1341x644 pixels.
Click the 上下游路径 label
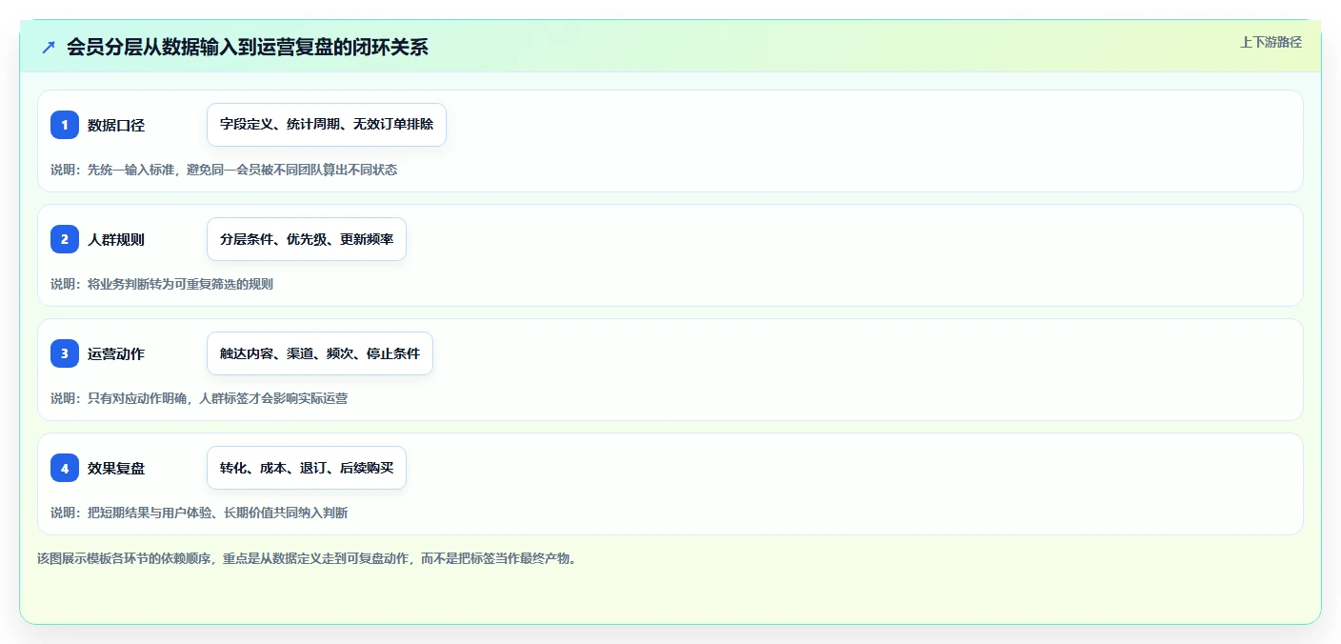tap(1271, 42)
